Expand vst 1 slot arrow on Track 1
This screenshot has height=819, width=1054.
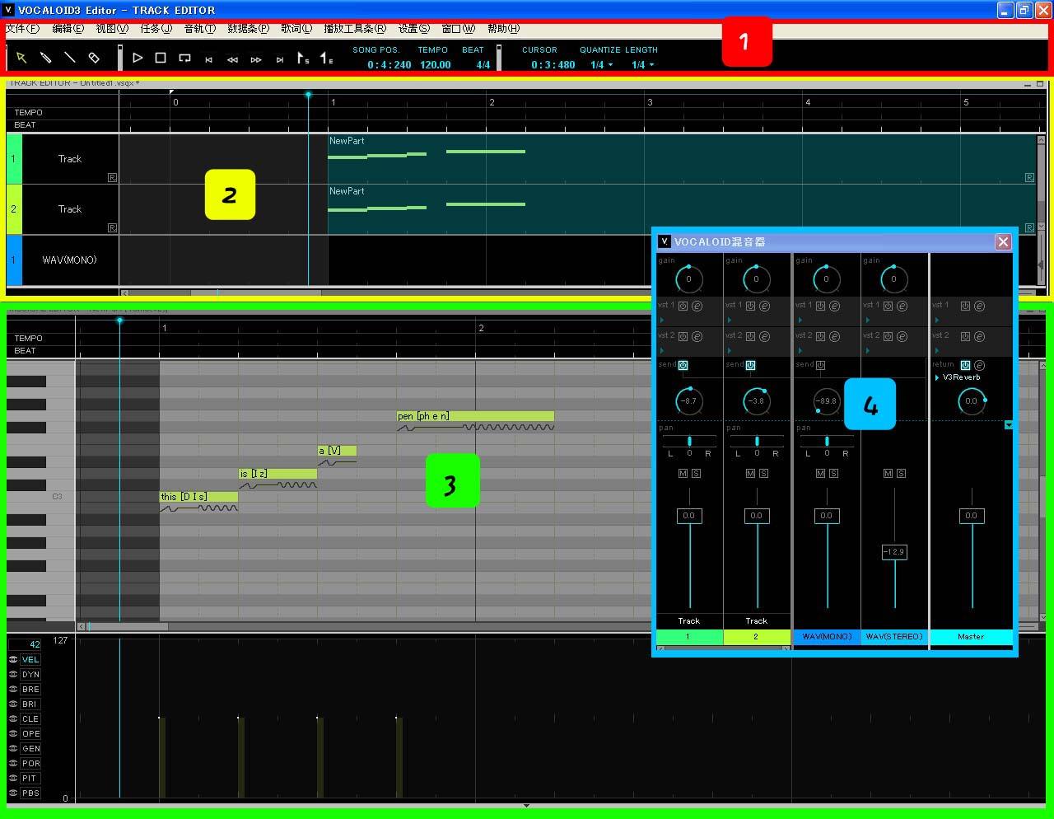coord(661,320)
